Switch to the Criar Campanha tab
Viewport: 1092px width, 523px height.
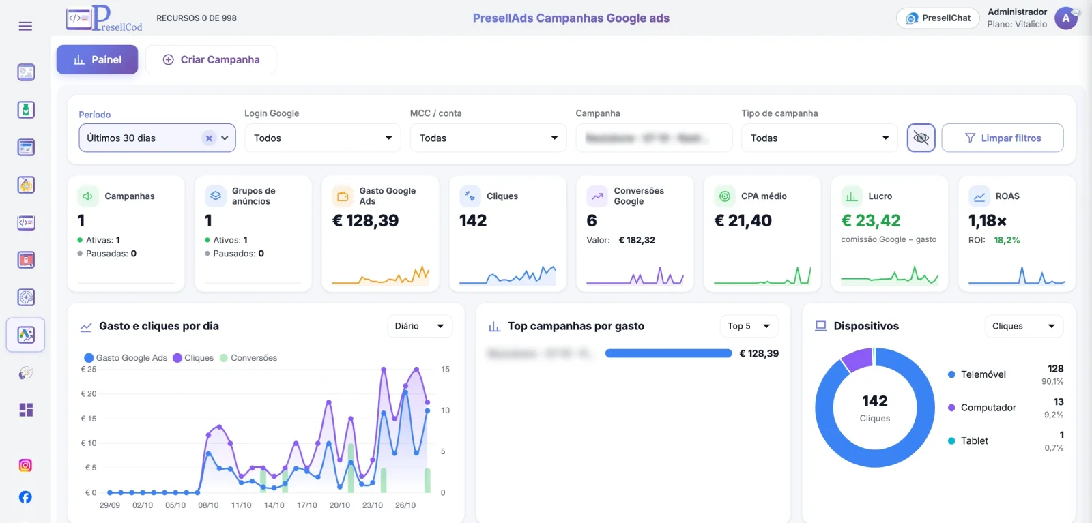click(211, 60)
